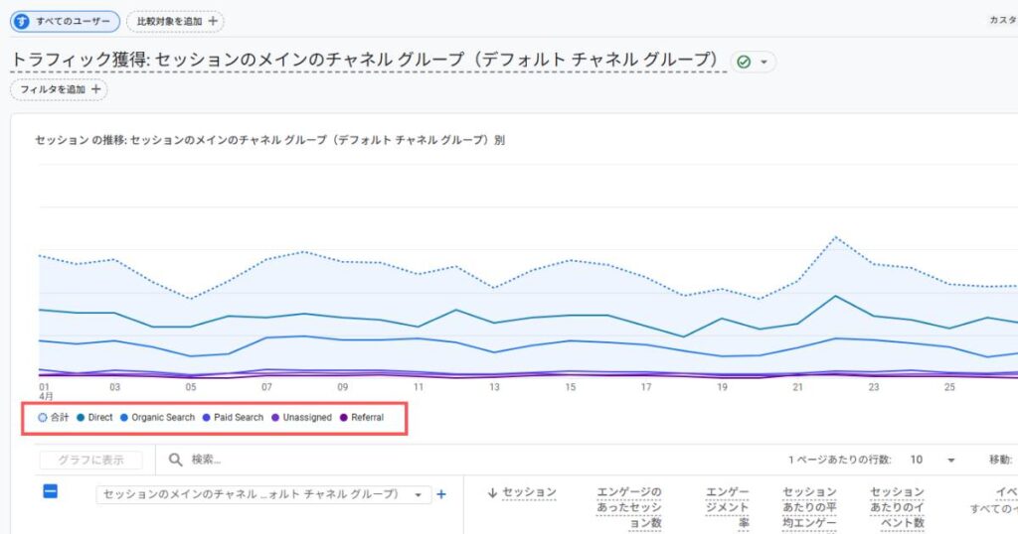The image size is (1018, 534).
Task: Uncheck the blue minus select-all checkbox
Action: pyautogui.click(x=50, y=492)
